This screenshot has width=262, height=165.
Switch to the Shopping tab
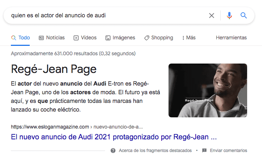point(159,38)
